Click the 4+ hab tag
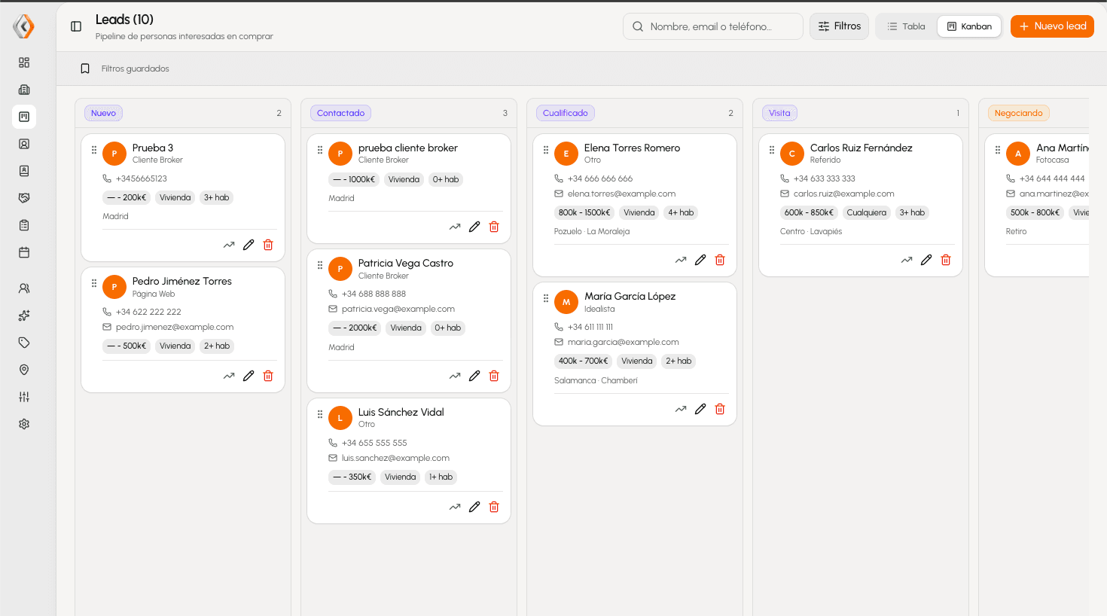This screenshot has height=616, width=1107. (x=681, y=213)
